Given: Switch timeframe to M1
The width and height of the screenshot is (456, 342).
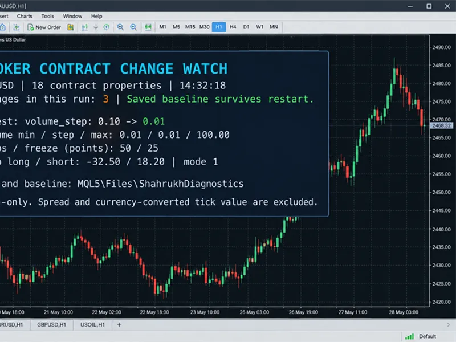Looking at the screenshot, I should pos(162,27).
